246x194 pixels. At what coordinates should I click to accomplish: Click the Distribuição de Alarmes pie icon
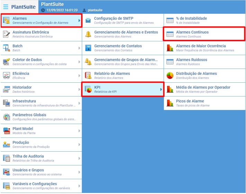click(170, 75)
